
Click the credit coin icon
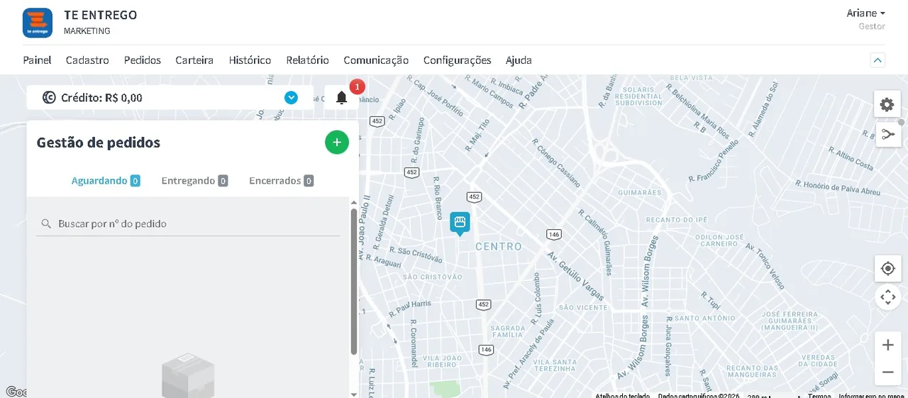pos(49,98)
